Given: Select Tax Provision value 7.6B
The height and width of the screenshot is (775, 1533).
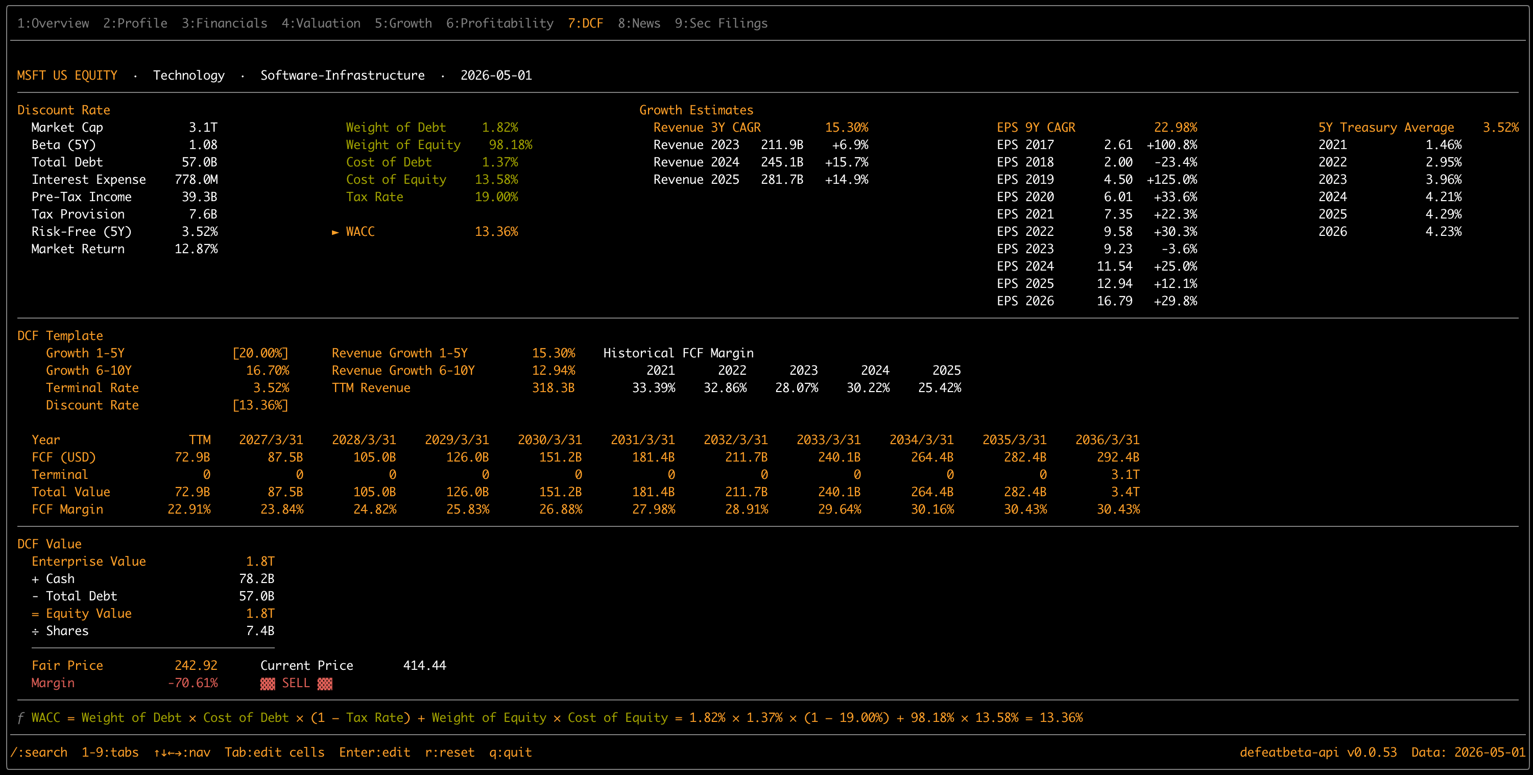Looking at the screenshot, I should click(x=203, y=214).
